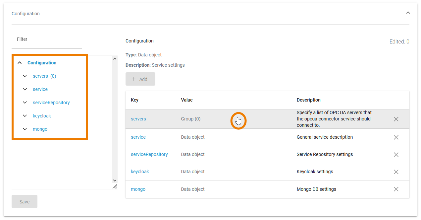Open the mongo link in the table
421x220 pixels.
pyautogui.click(x=138, y=189)
